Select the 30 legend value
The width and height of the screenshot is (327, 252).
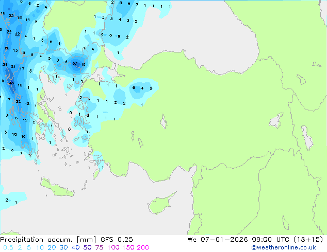coord(63,248)
